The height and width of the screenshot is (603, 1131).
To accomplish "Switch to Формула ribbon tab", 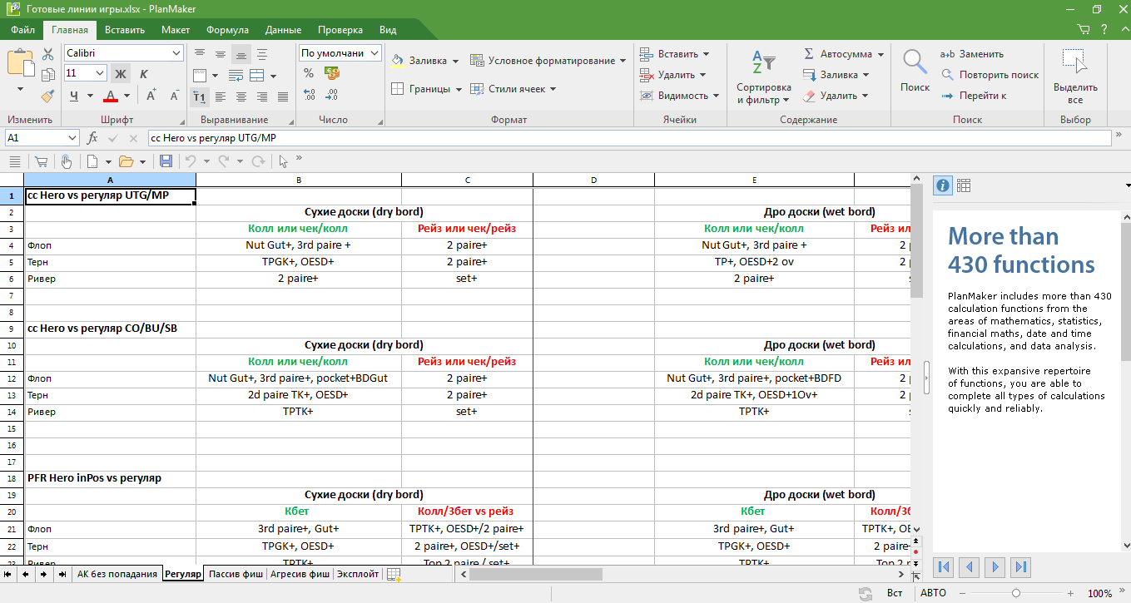I will click(227, 30).
